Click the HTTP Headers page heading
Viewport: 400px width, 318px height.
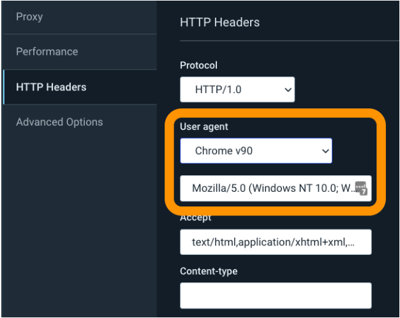(219, 22)
